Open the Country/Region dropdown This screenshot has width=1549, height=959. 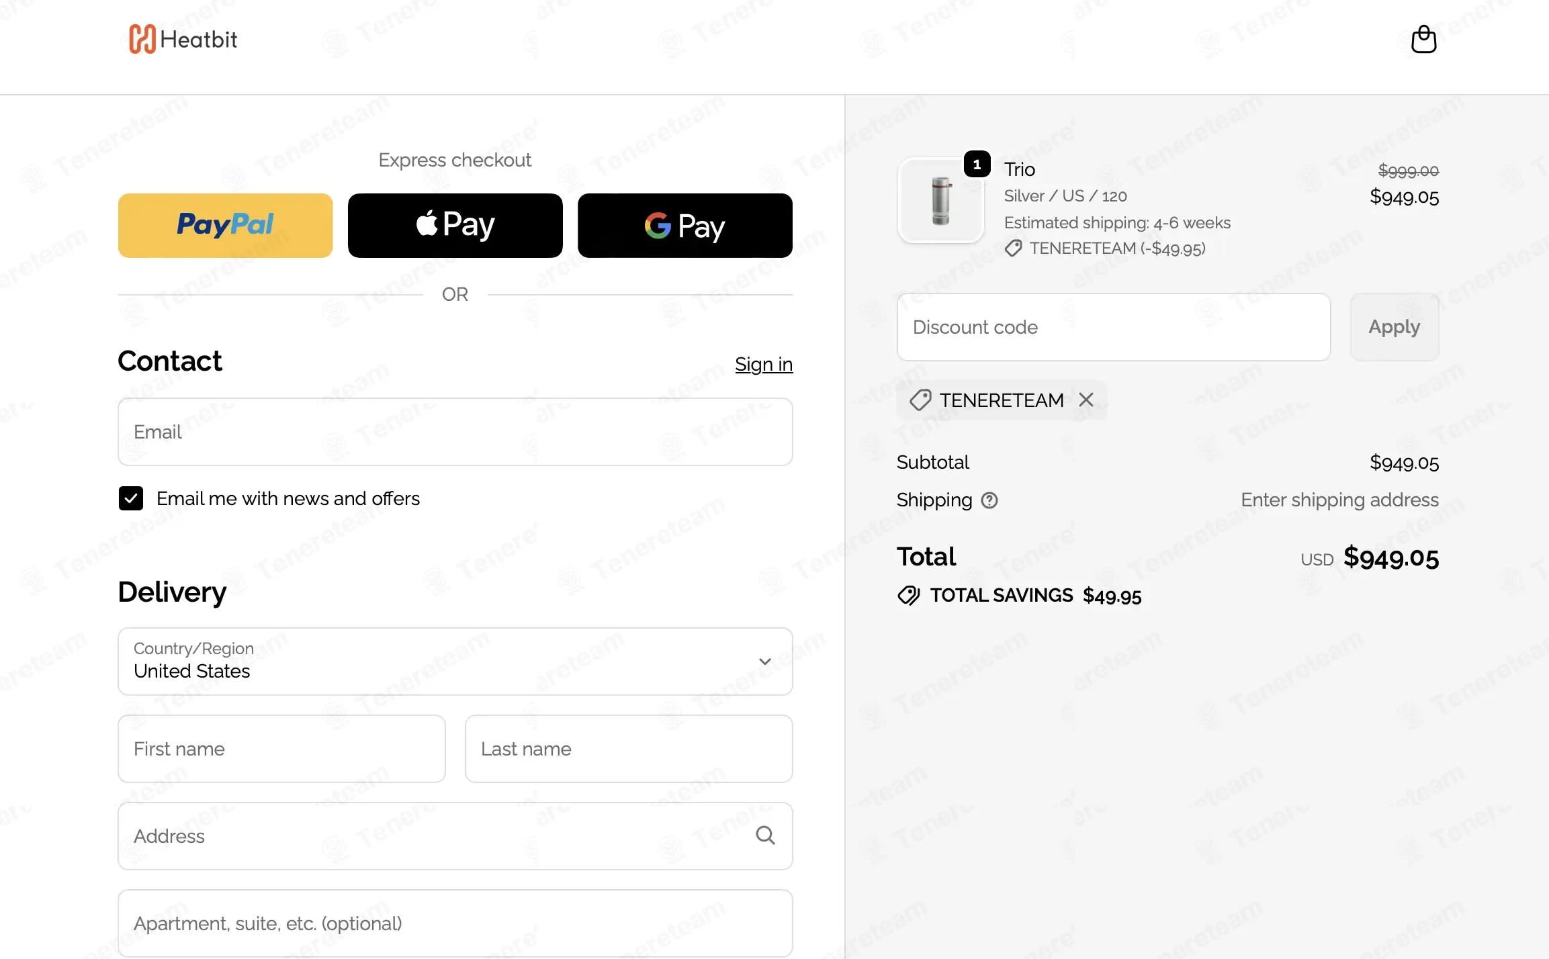[455, 661]
